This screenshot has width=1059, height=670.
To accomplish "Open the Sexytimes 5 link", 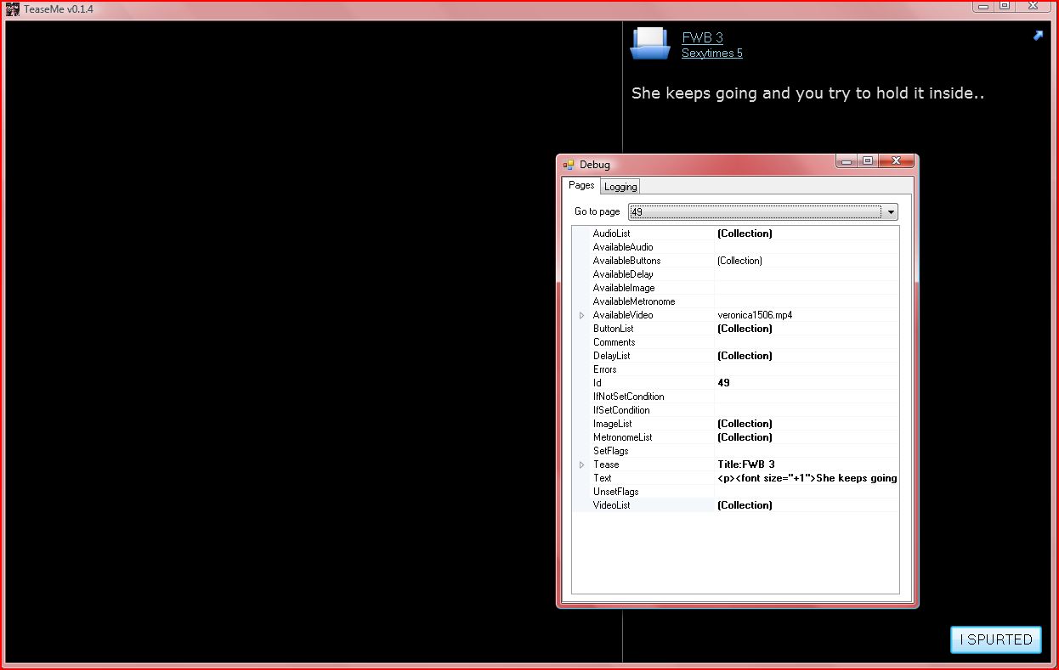I will [712, 53].
